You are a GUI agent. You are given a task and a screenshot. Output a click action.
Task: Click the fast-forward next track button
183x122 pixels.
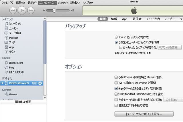[31, 10]
